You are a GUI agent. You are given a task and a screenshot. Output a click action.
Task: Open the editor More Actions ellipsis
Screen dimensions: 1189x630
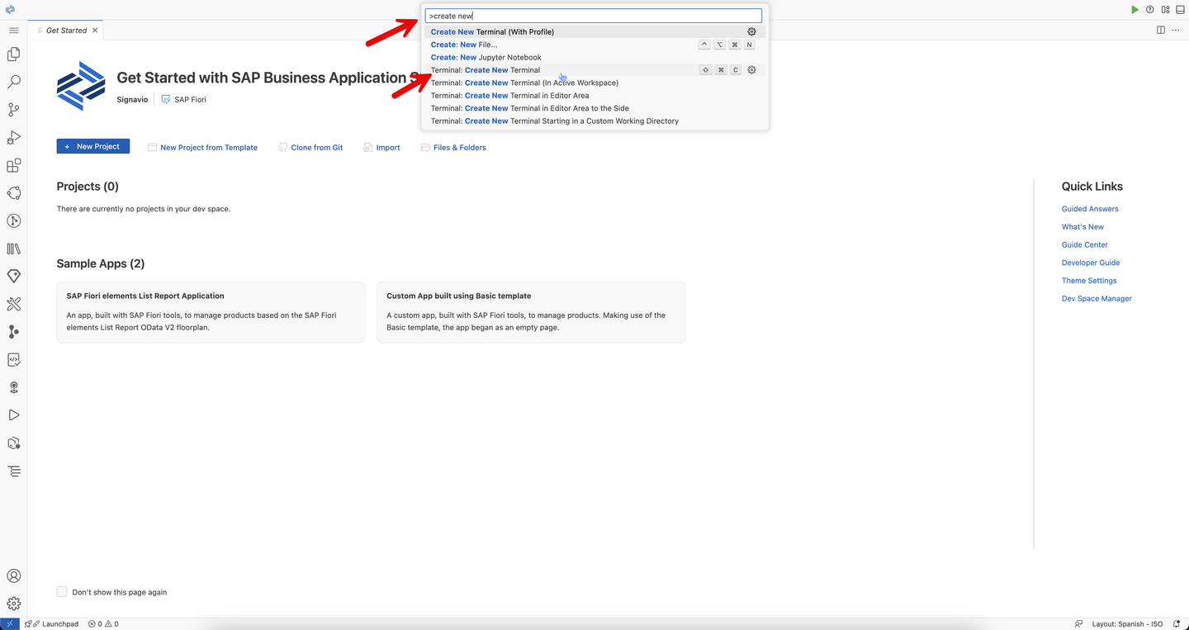tap(1176, 31)
